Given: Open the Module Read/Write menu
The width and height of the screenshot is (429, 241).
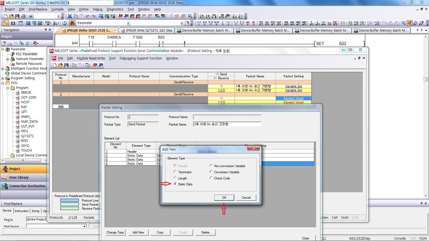Looking at the screenshot, I should (x=90, y=59).
